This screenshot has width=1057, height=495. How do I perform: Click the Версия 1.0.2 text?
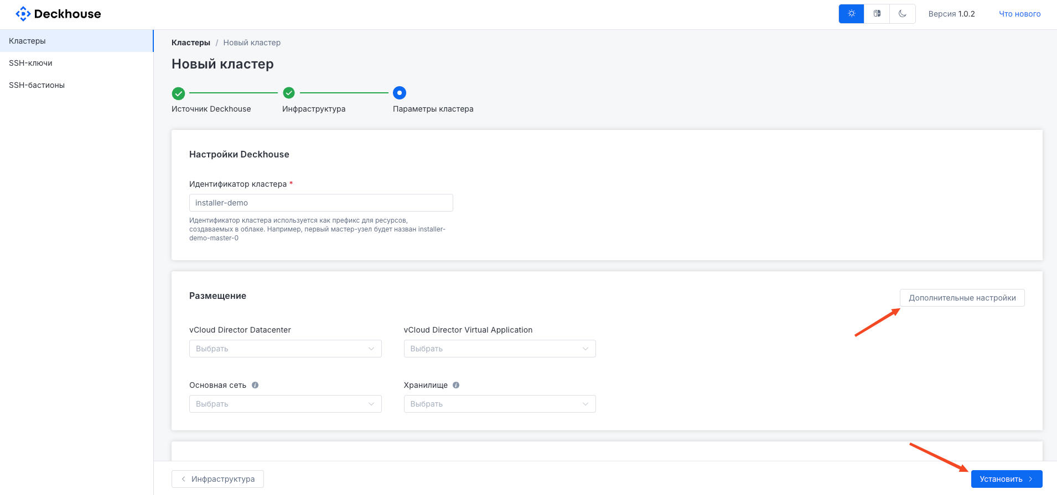point(952,14)
